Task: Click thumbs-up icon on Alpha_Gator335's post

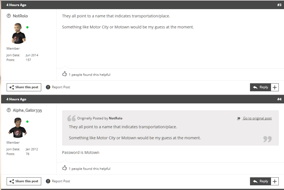Action: [64, 168]
